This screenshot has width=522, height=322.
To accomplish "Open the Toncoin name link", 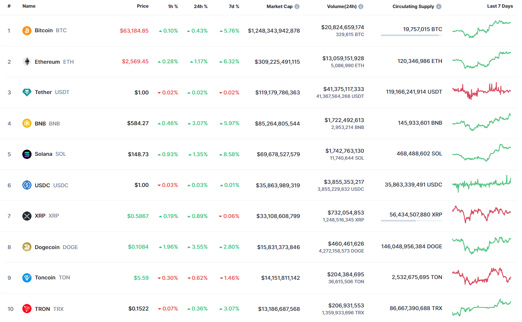I will pyautogui.click(x=45, y=278).
